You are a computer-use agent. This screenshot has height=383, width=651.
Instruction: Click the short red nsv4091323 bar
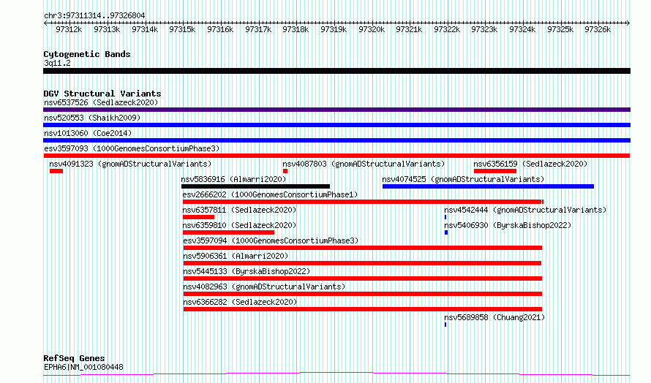click(56, 171)
